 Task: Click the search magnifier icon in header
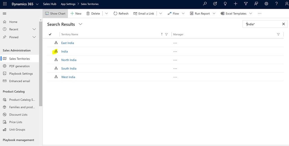205,4
